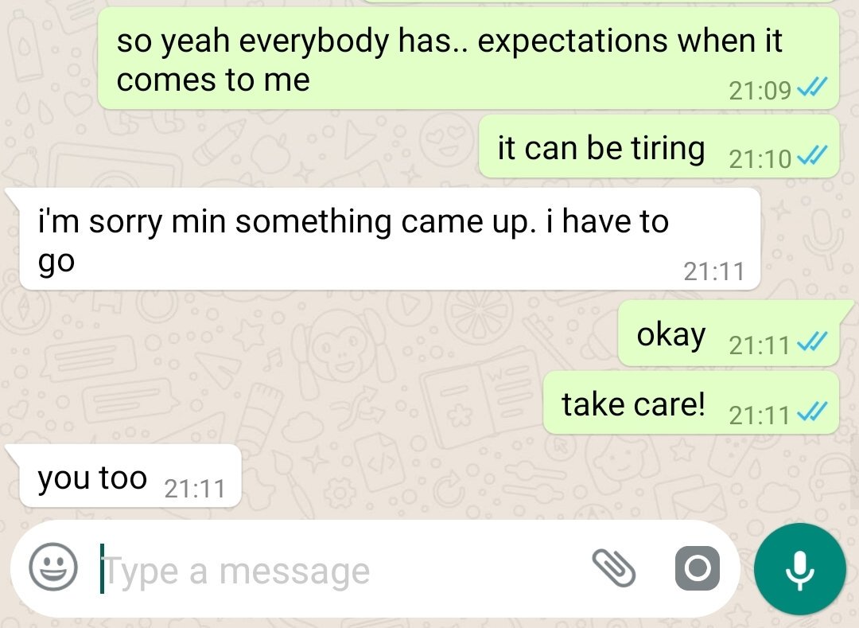Tap the green microphone voice button
This screenshot has height=628, width=859.
click(x=800, y=569)
